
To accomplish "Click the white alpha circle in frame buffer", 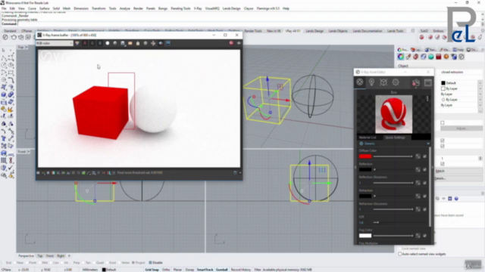I will pyautogui.click(x=108, y=43).
